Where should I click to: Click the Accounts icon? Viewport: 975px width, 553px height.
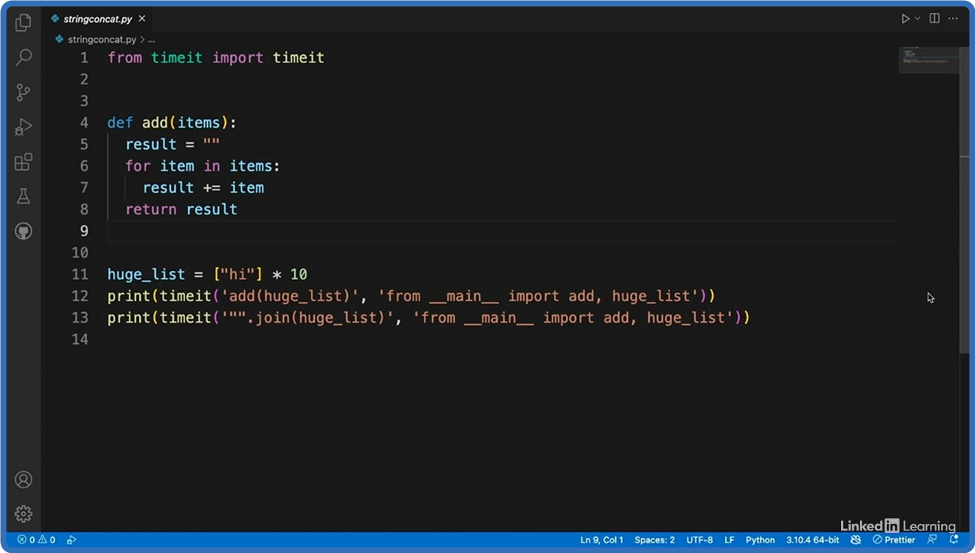click(23, 479)
